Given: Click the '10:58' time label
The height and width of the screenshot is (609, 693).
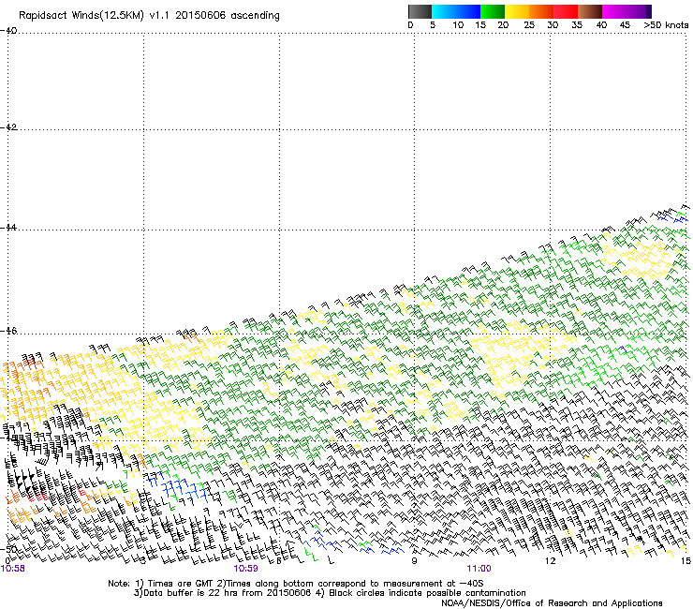Looking at the screenshot, I should pyautogui.click(x=13, y=569).
